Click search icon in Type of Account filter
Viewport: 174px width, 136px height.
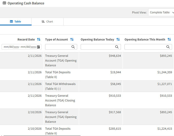(x=73, y=47)
